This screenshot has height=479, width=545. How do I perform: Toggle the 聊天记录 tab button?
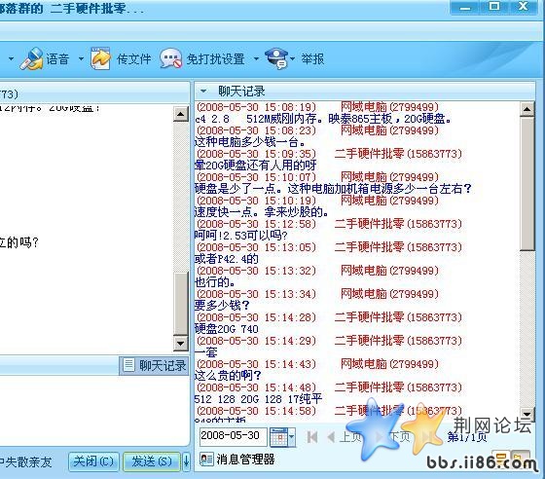(154, 365)
